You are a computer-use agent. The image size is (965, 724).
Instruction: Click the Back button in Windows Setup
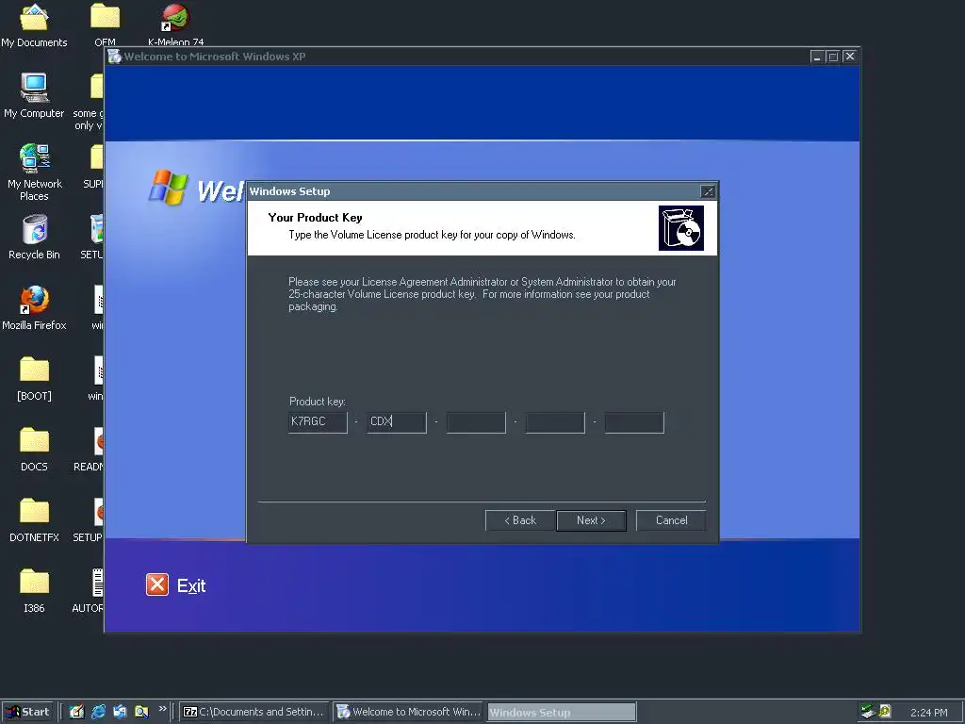(520, 520)
